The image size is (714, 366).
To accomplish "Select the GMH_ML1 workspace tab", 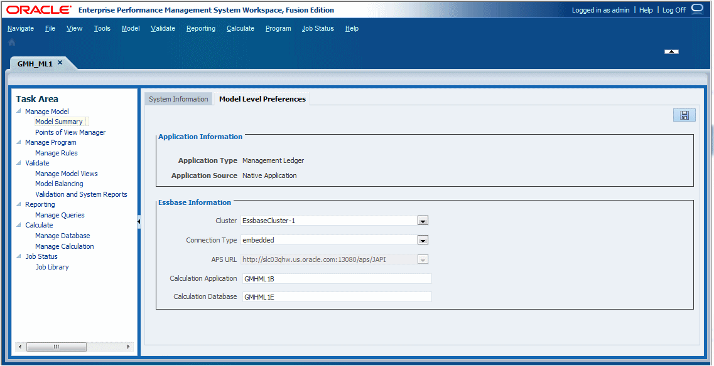I will [35, 64].
